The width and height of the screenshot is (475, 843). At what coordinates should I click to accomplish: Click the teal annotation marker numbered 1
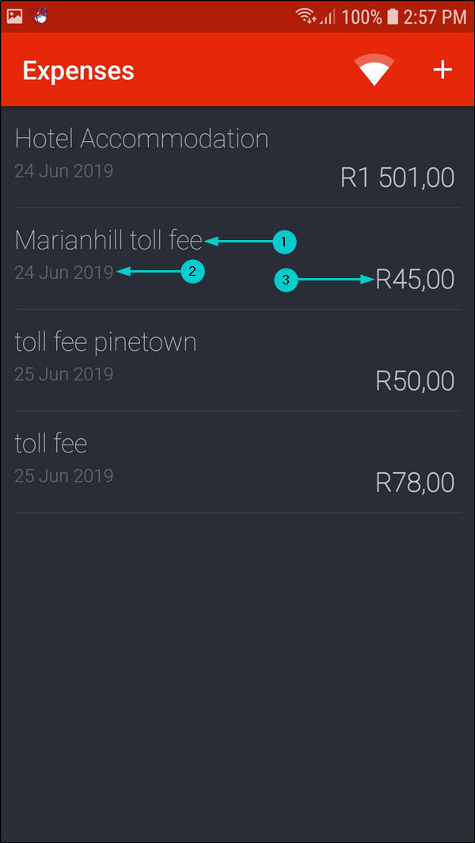click(284, 242)
